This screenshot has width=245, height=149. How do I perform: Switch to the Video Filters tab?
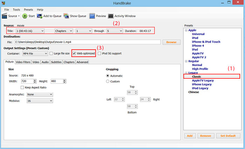[x=23, y=62]
